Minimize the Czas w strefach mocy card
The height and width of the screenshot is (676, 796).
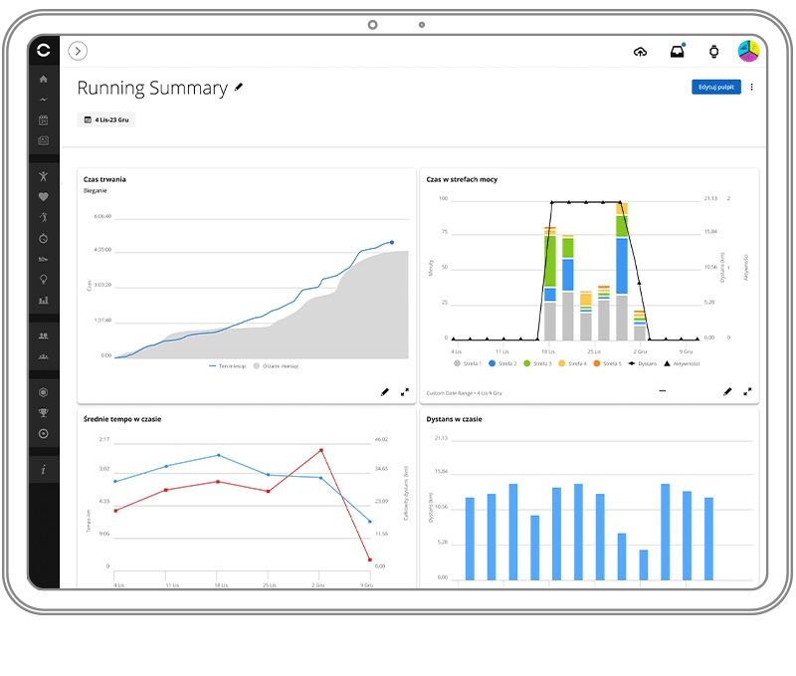click(662, 390)
